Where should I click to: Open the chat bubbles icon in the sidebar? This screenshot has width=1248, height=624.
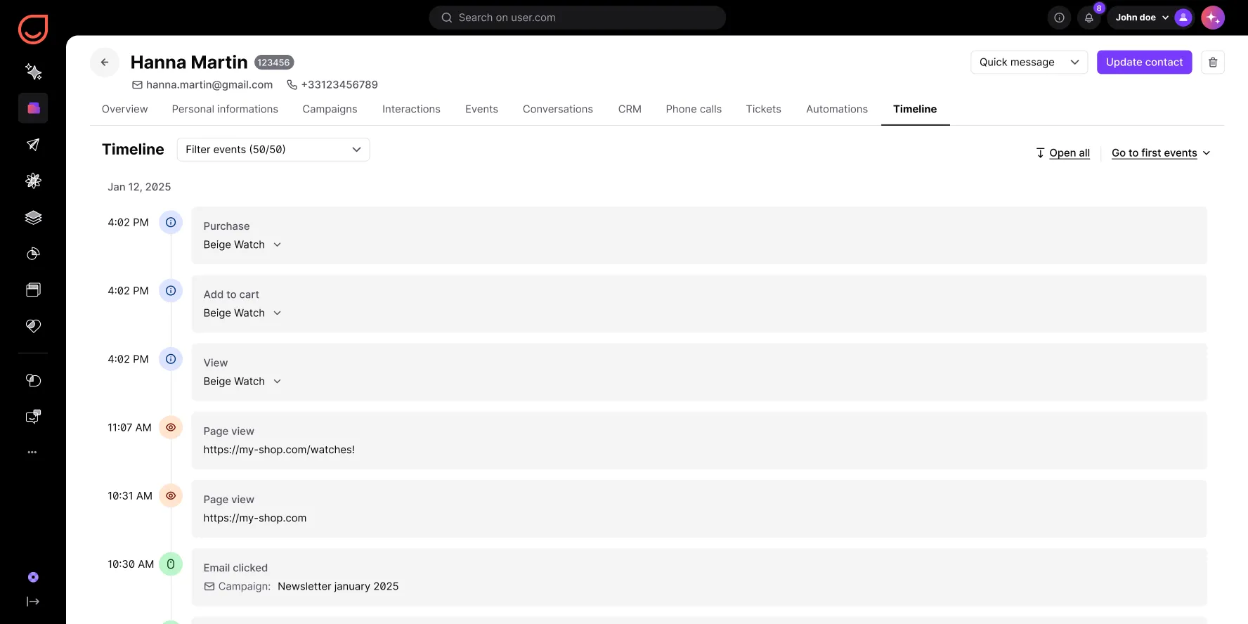click(x=33, y=380)
